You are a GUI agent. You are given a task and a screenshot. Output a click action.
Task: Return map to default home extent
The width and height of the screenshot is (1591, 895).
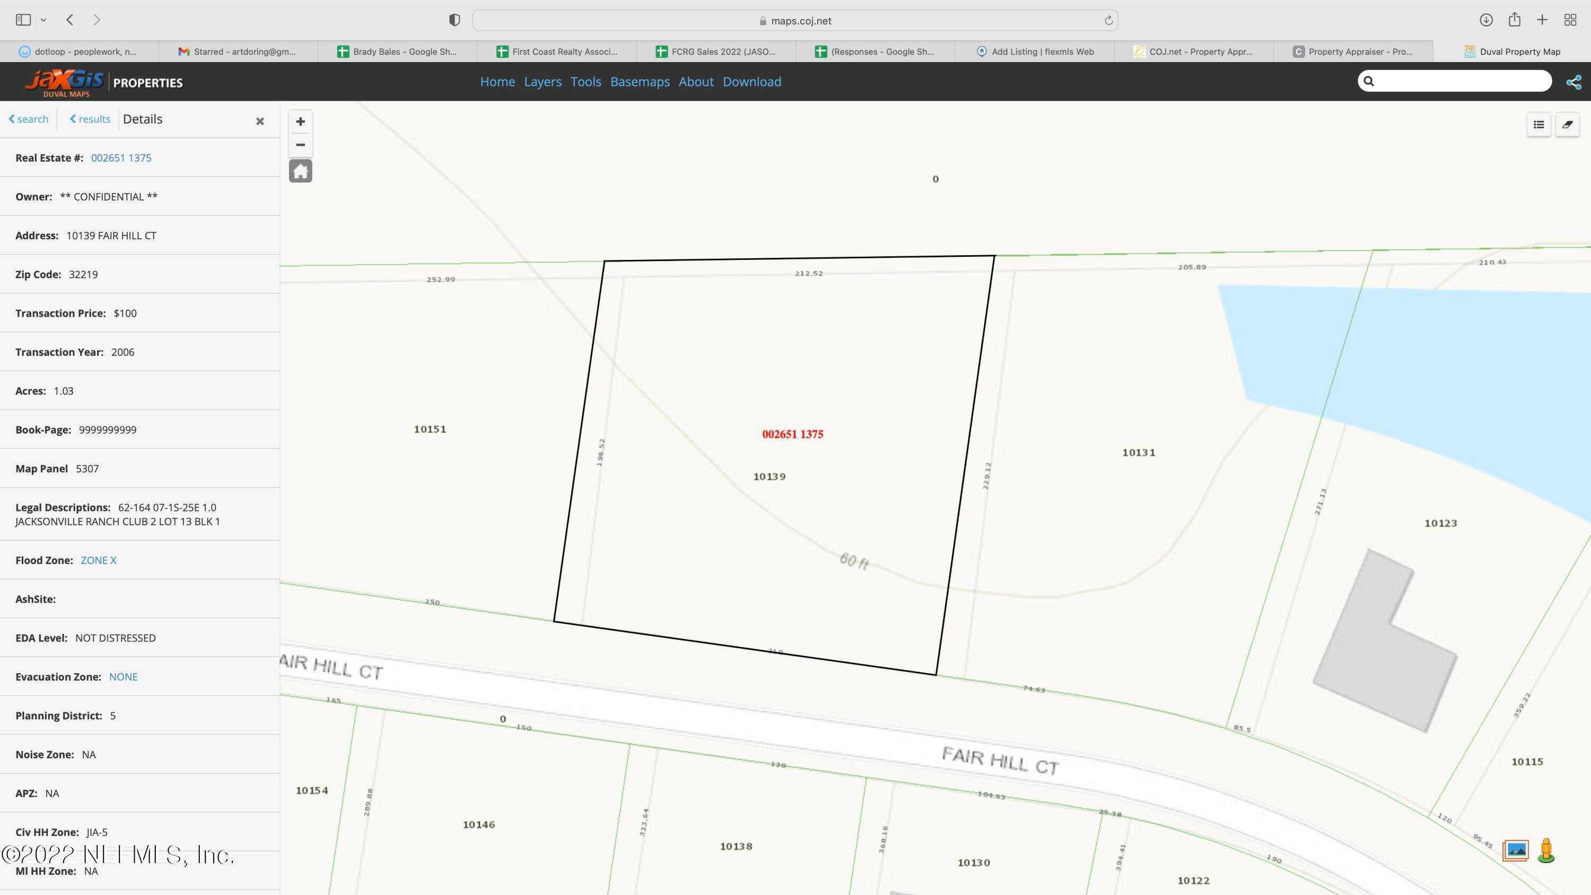tap(300, 171)
